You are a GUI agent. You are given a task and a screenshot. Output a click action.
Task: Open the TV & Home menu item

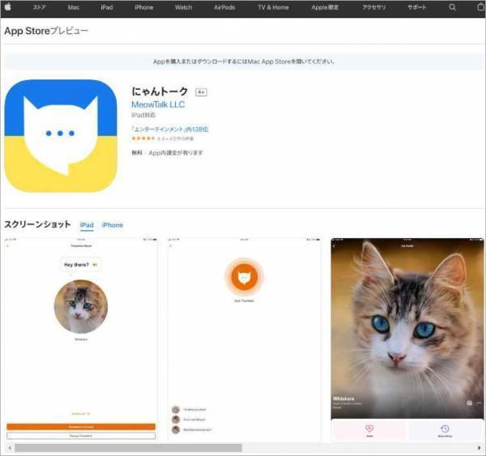click(274, 7)
